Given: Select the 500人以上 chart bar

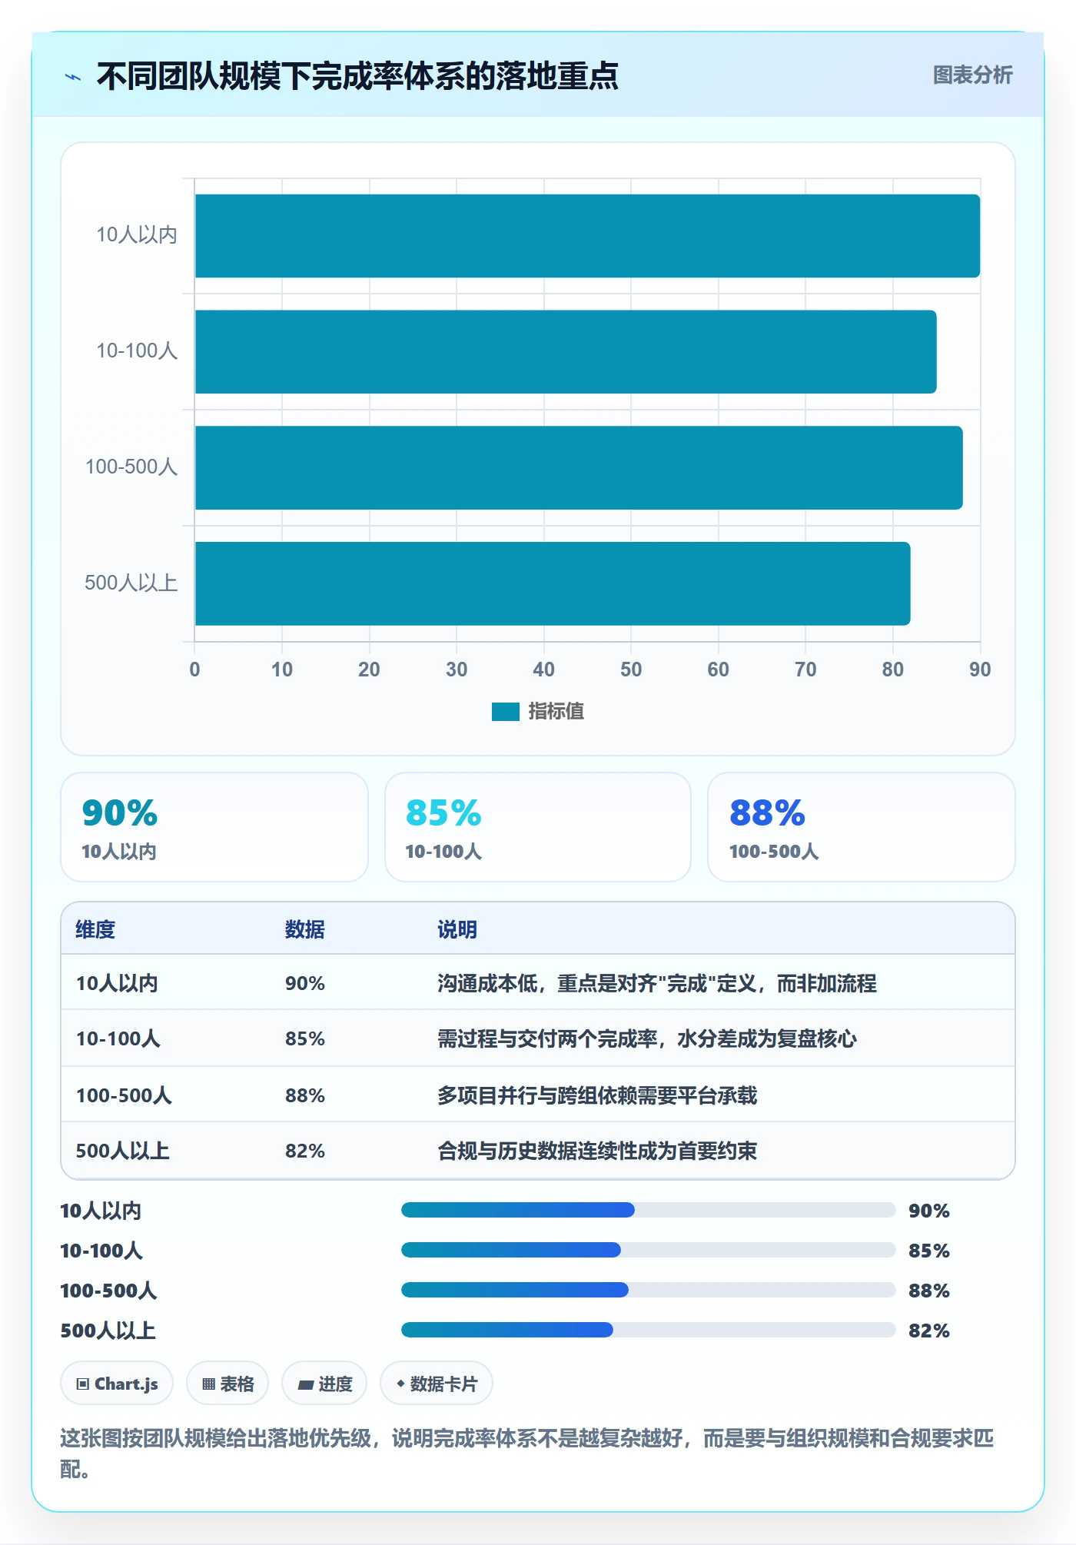Looking at the screenshot, I should click(553, 583).
